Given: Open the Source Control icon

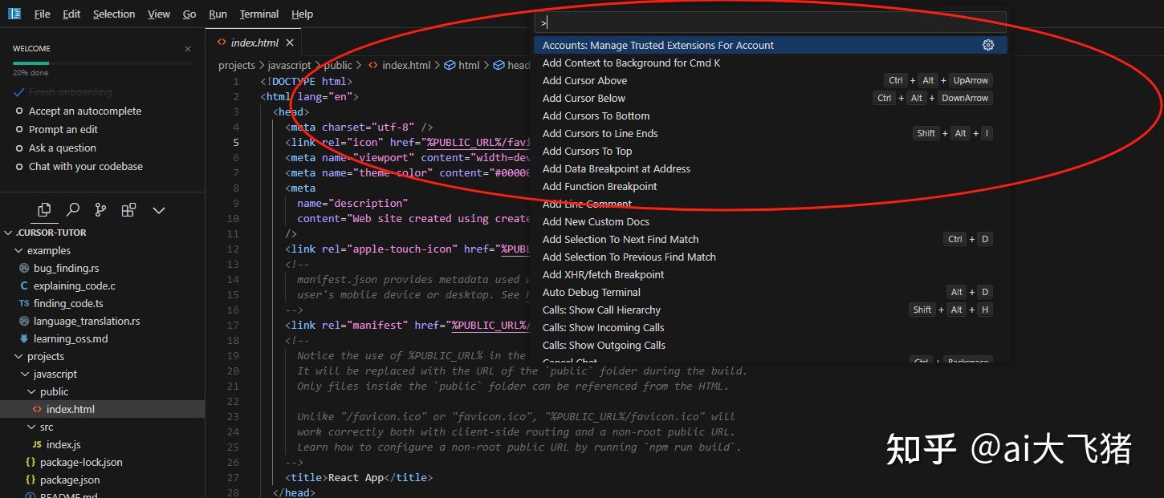Looking at the screenshot, I should pos(100,209).
